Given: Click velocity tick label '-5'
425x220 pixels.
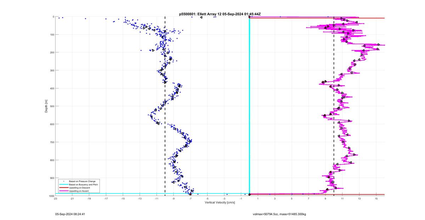Looking at the screenshot, I should pyautogui.click(x=207, y=199).
